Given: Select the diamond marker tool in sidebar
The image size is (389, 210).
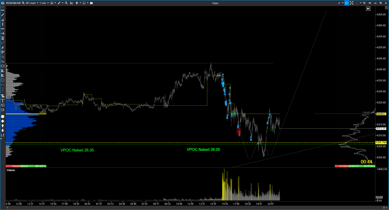Looking at the screenshot, I should [3, 121].
